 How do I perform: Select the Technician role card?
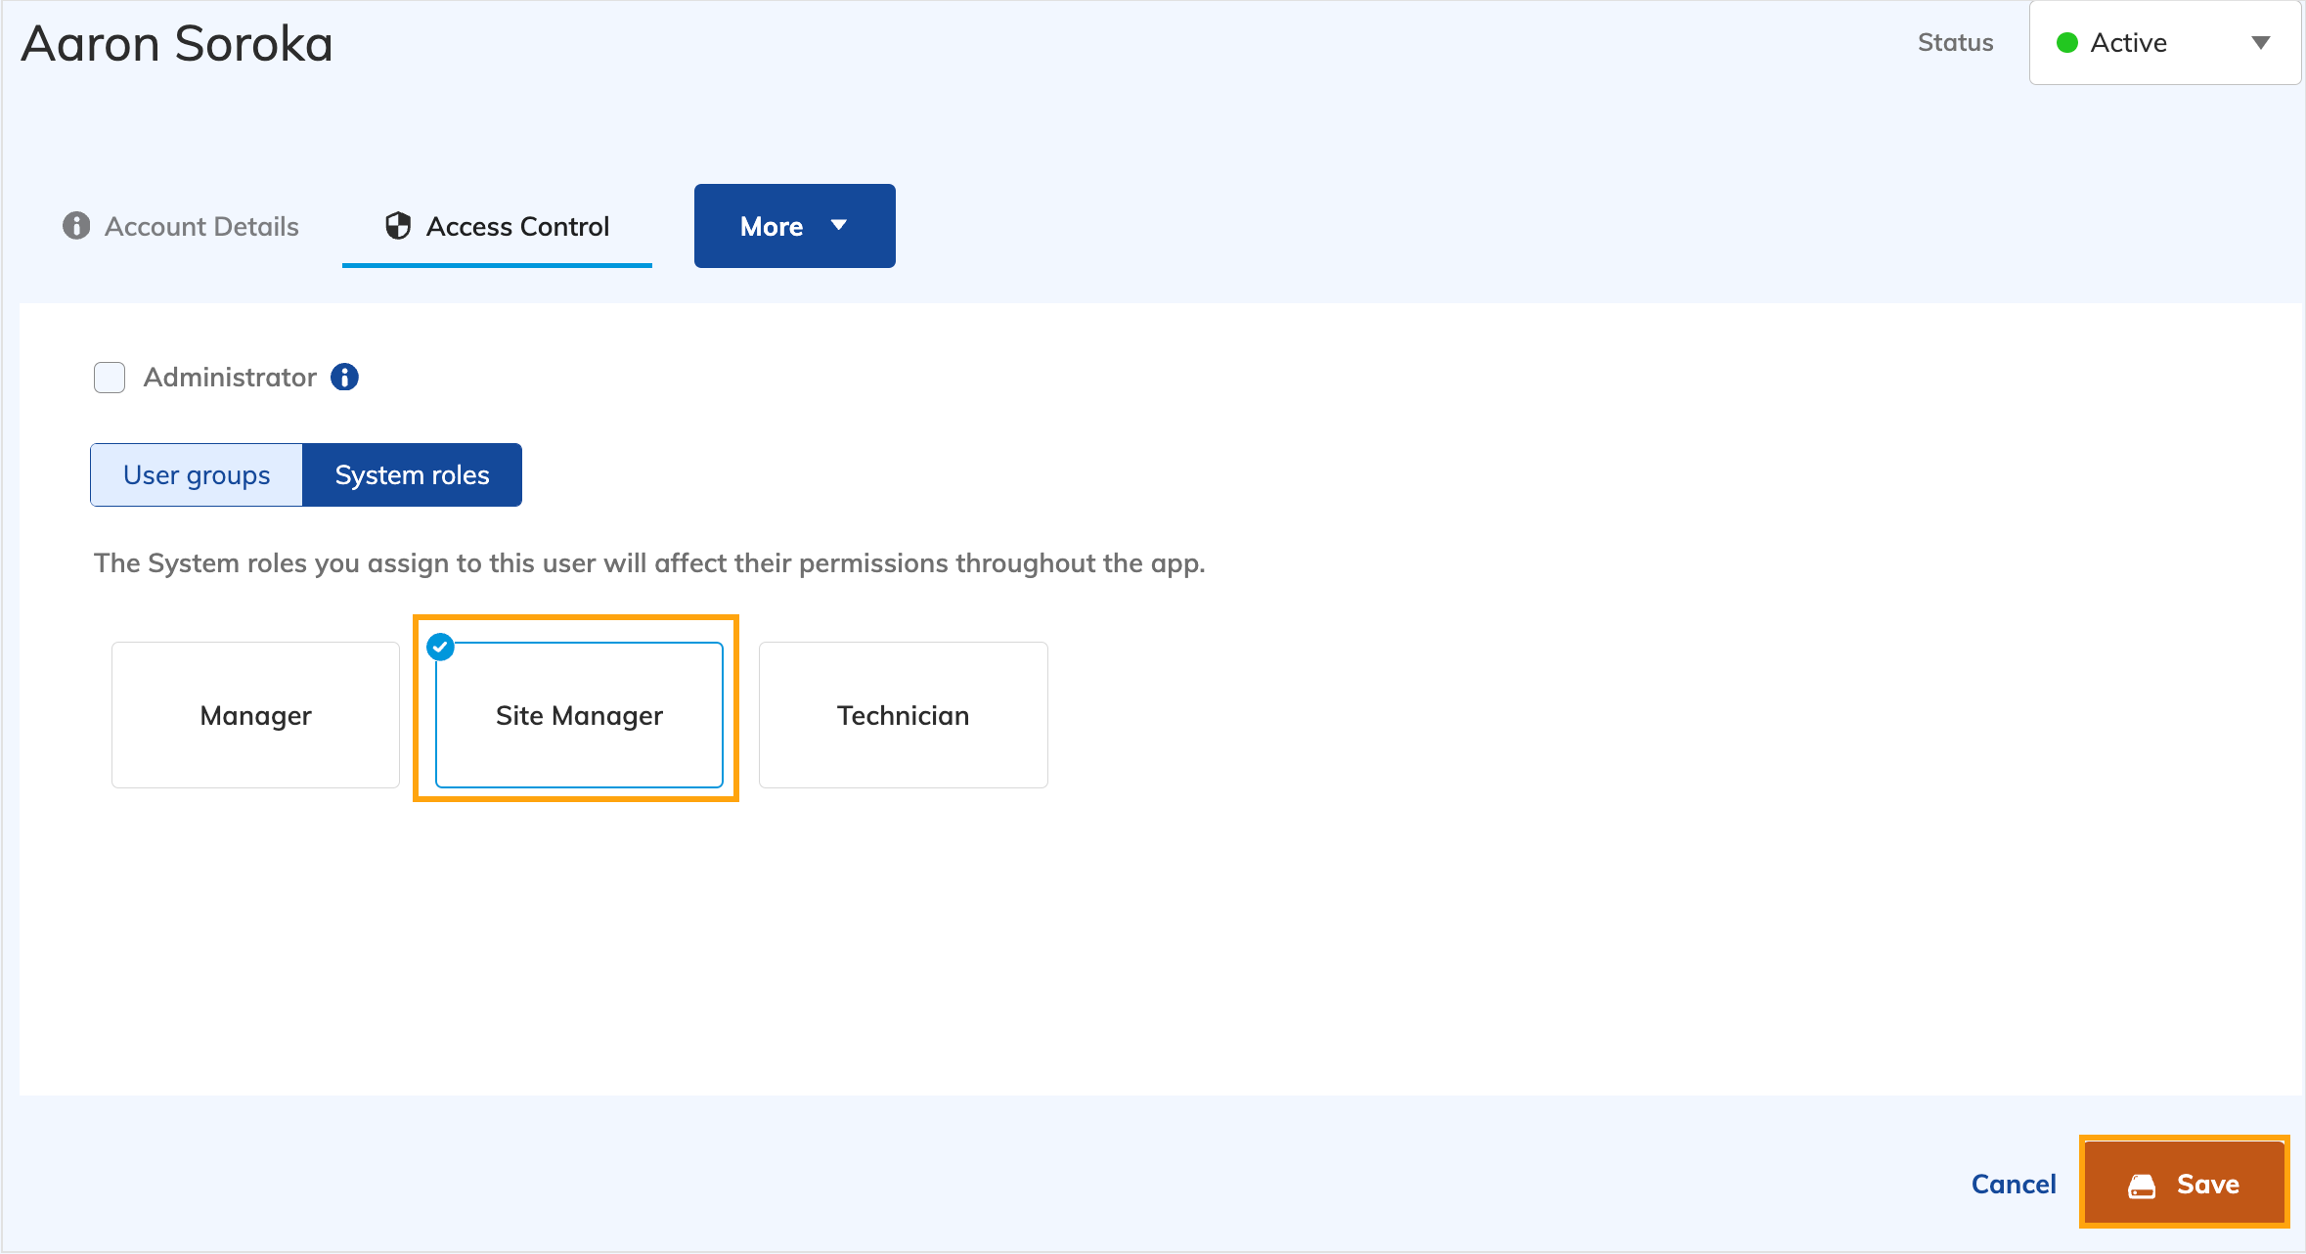coord(903,715)
